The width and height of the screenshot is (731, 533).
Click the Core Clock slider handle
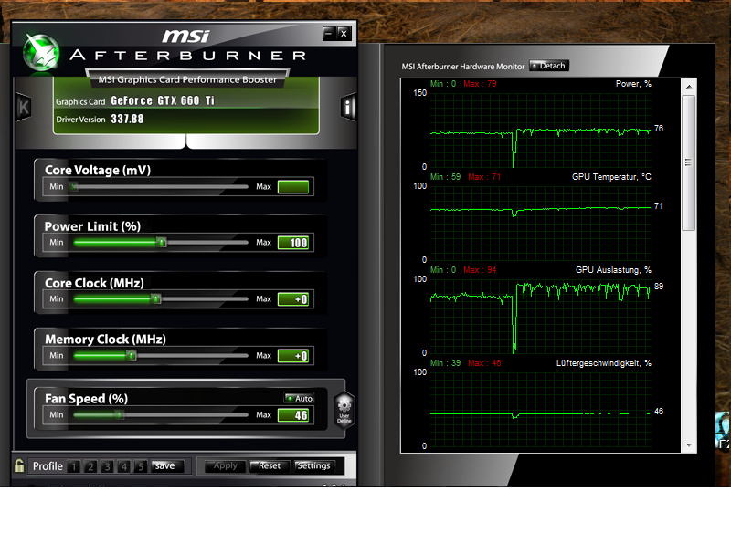(x=156, y=298)
